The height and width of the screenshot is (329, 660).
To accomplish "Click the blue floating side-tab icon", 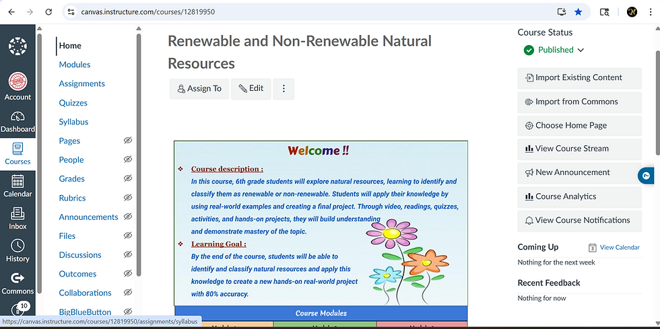I will (646, 176).
